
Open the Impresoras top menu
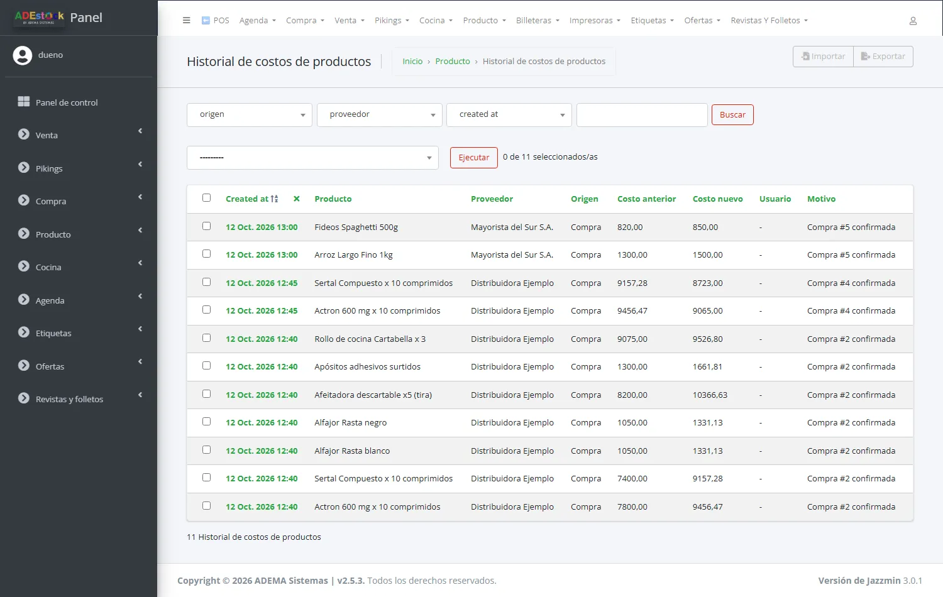(595, 21)
